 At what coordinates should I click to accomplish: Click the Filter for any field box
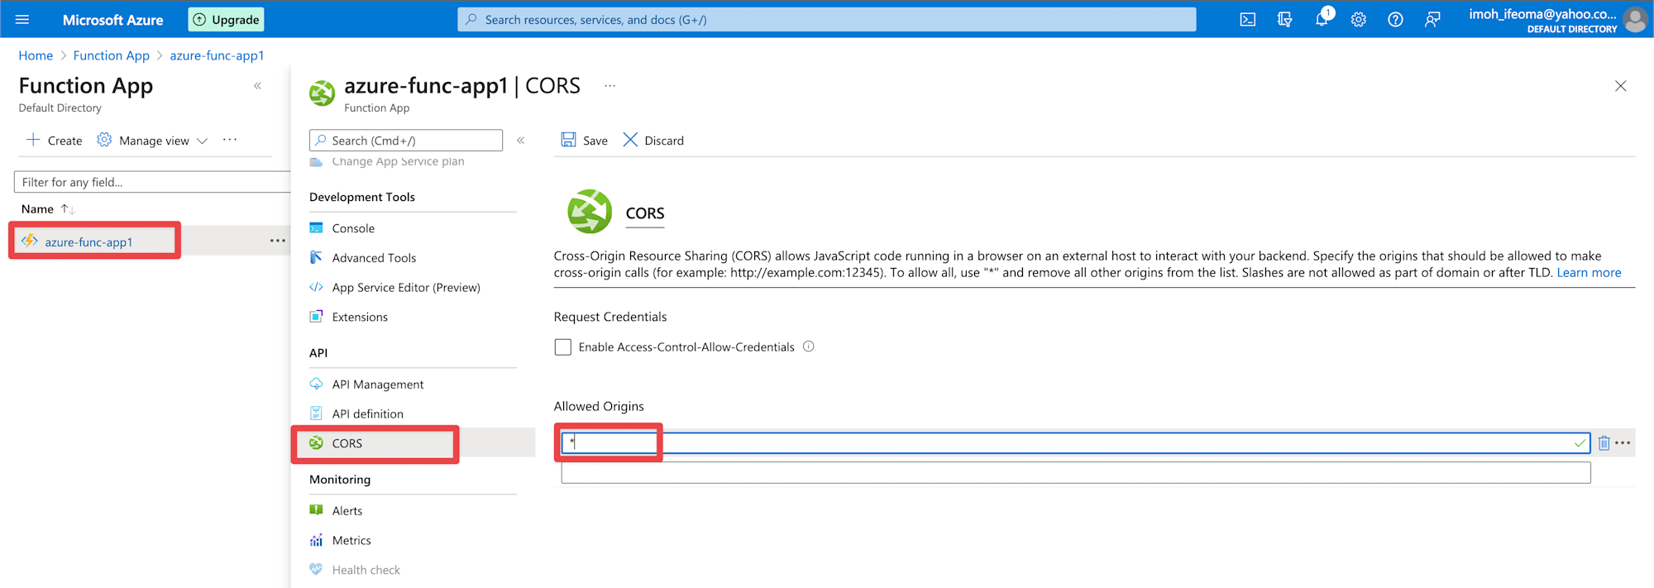pyautogui.click(x=152, y=182)
